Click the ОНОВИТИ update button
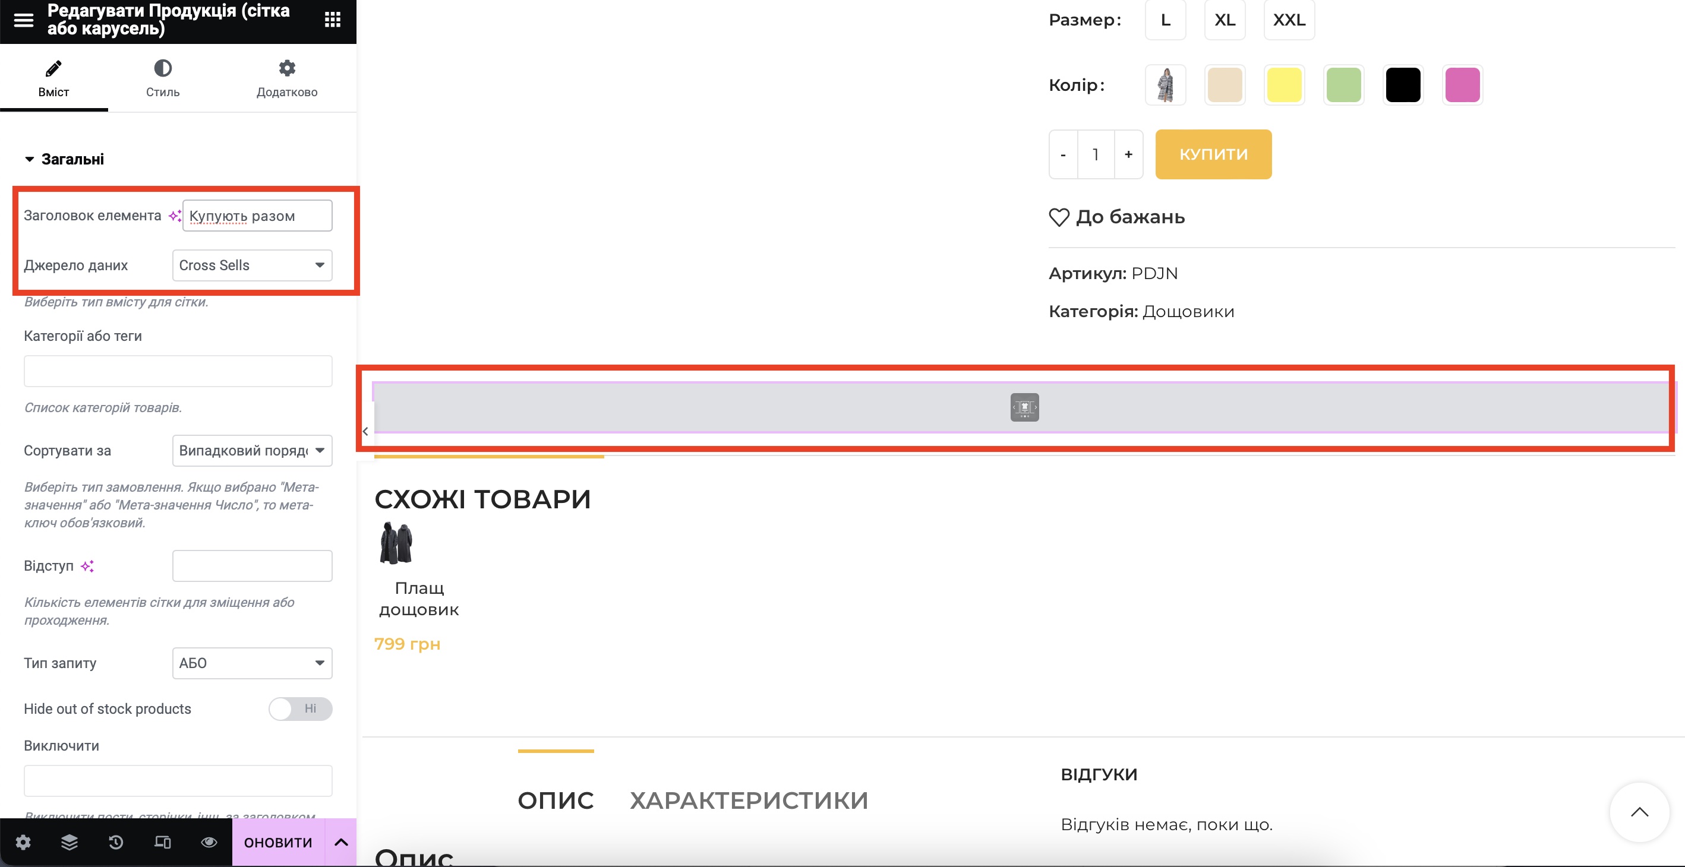This screenshot has width=1685, height=867. [278, 843]
